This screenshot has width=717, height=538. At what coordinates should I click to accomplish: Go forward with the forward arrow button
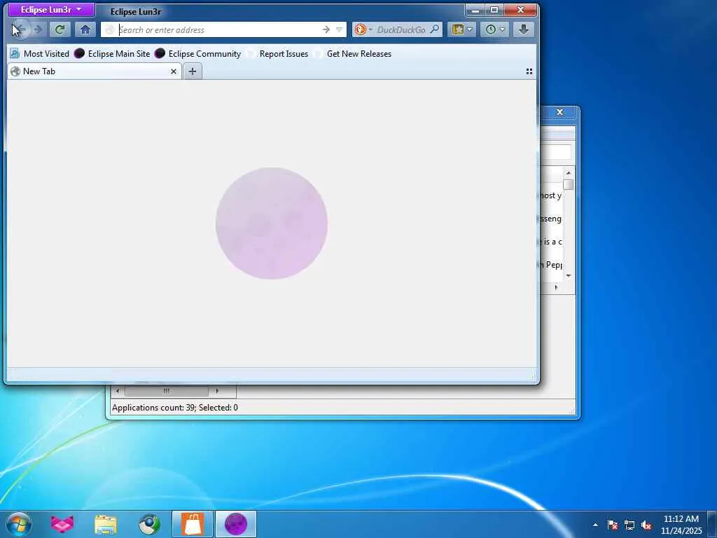(38, 29)
